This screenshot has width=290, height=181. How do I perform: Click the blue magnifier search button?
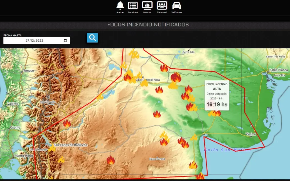click(x=92, y=38)
